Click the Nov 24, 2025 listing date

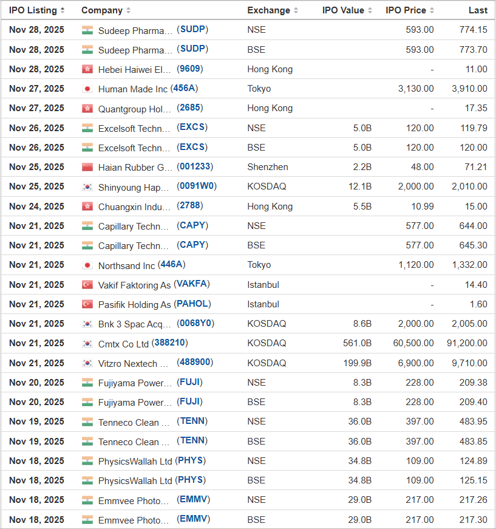point(36,206)
